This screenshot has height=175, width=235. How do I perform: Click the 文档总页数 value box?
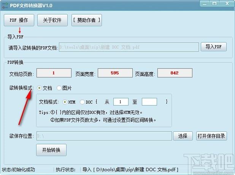[x=54, y=73]
